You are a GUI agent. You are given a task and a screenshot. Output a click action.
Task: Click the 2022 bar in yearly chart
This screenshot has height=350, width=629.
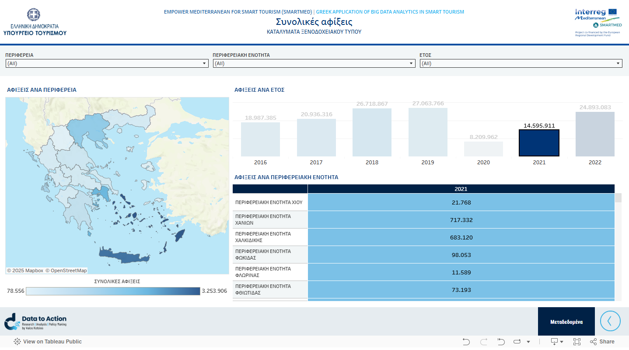pos(595,134)
